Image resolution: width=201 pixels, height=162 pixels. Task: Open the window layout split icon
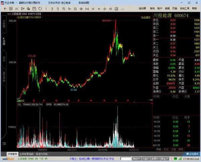click(116, 9)
